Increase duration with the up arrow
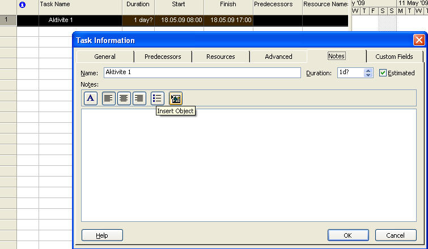428x249 pixels. pyautogui.click(x=368, y=71)
